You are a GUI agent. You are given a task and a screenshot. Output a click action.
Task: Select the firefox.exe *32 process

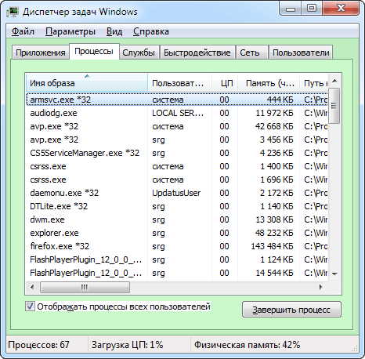click(x=177, y=246)
